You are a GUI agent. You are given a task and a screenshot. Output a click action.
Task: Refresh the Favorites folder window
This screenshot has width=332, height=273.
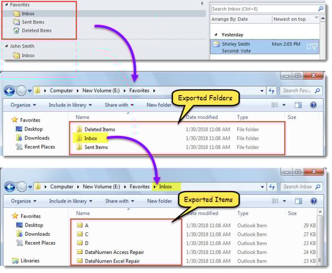[x=271, y=91]
